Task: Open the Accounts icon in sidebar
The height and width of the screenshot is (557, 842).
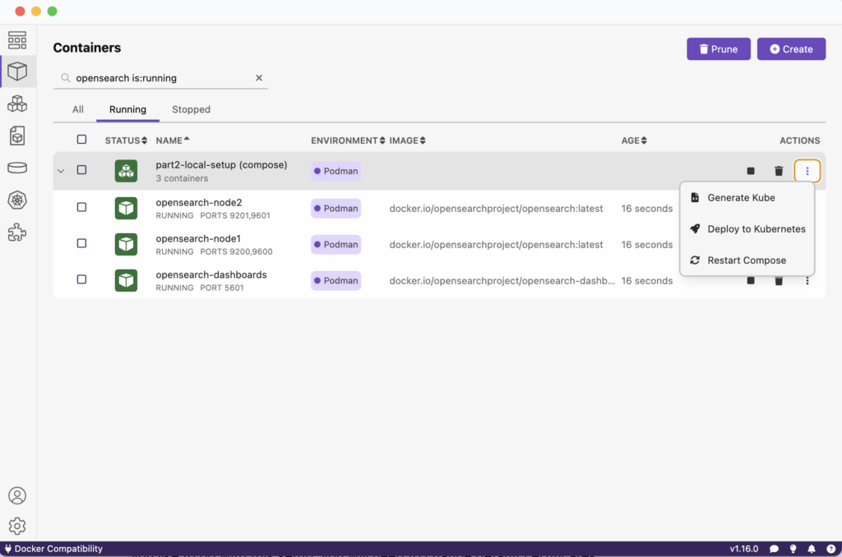Action: click(x=17, y=495)
